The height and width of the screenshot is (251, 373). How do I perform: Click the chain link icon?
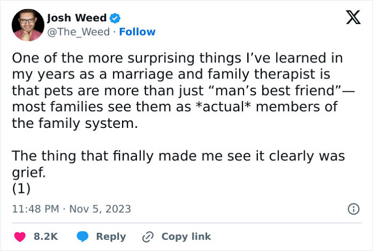(148, 237)
